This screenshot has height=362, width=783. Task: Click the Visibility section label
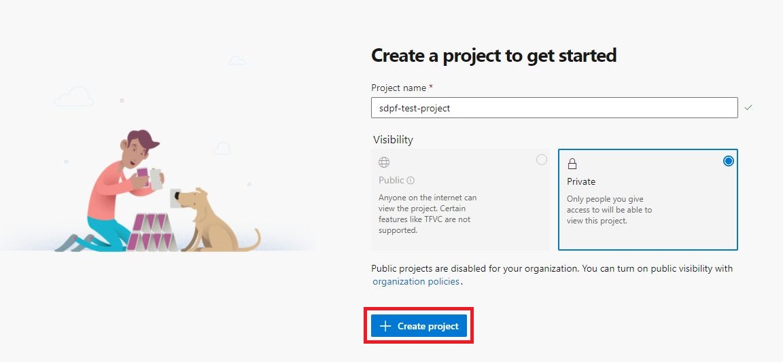[x=393, y=140]
